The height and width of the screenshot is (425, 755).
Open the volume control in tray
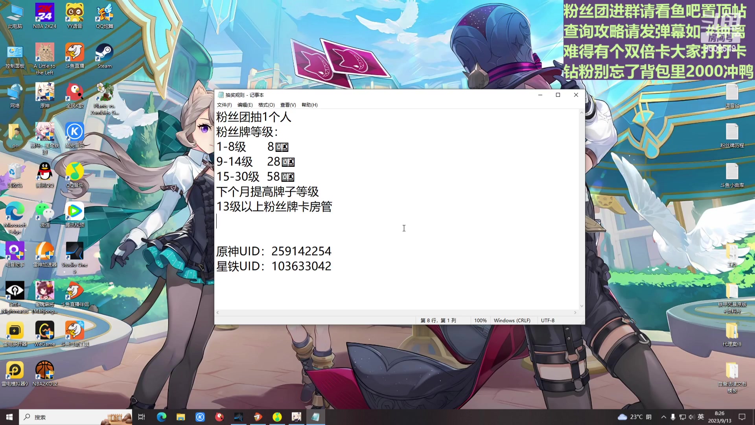(x=691, y=417)
